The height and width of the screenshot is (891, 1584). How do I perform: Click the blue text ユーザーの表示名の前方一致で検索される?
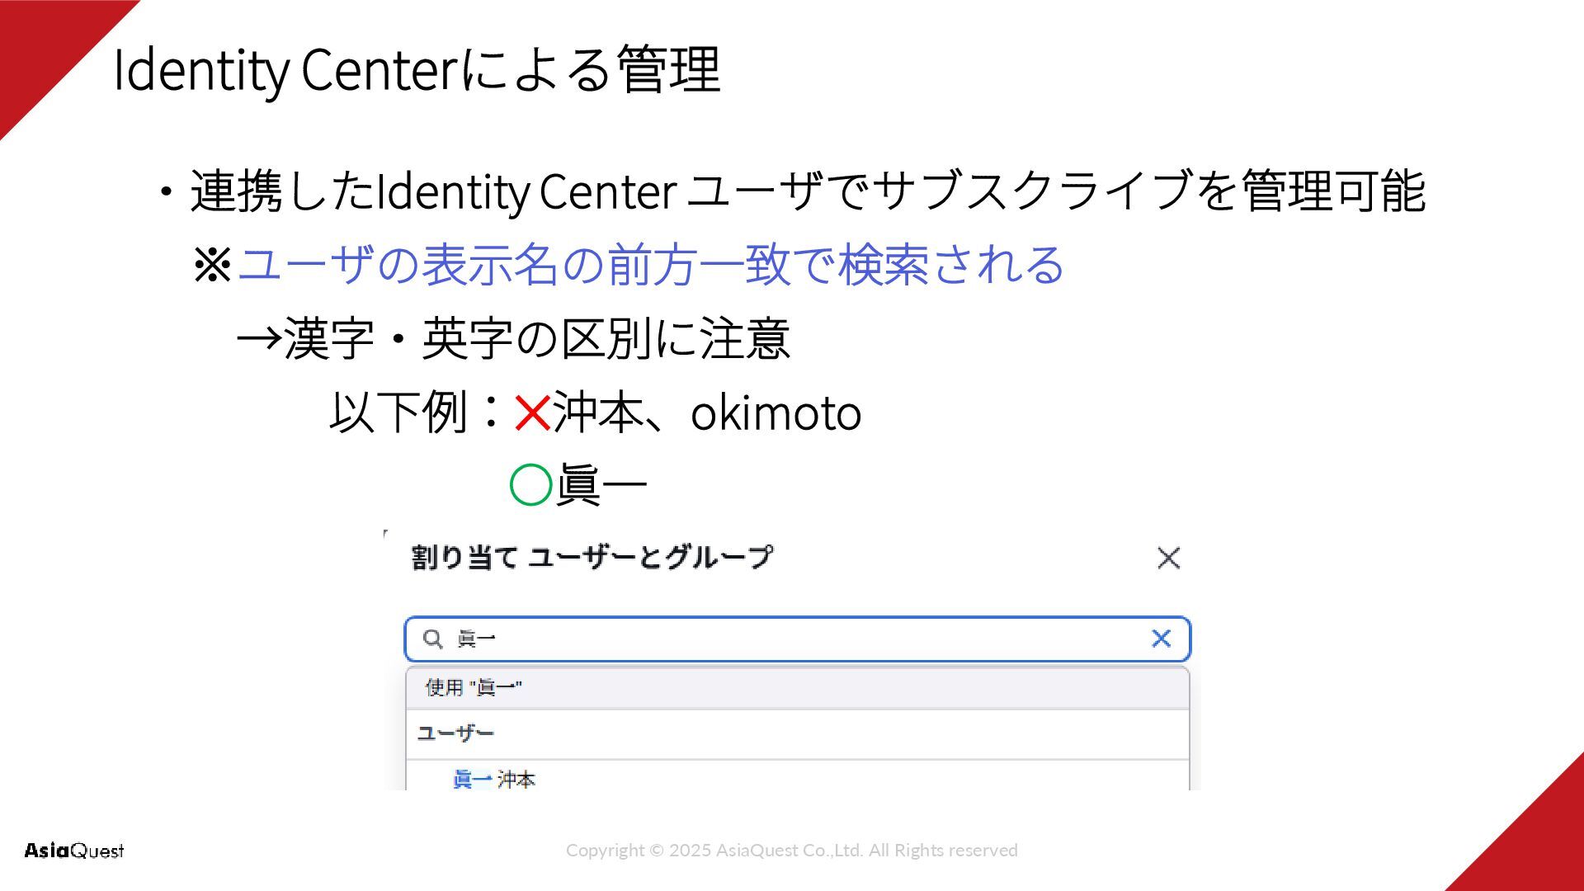[651, 265]
